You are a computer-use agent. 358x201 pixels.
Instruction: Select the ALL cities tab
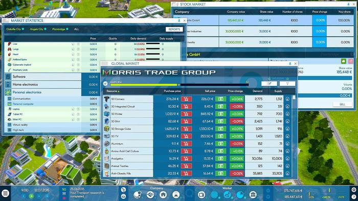tap(77, 29)
